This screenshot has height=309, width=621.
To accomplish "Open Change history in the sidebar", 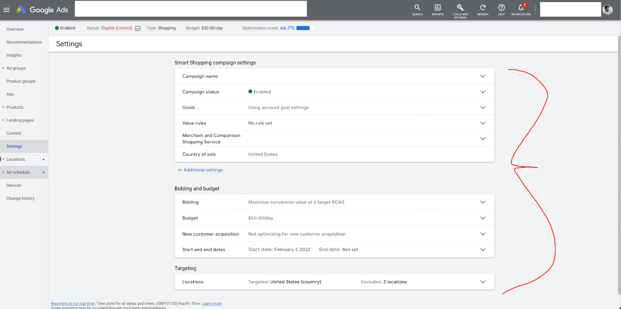I will point(21,198).
